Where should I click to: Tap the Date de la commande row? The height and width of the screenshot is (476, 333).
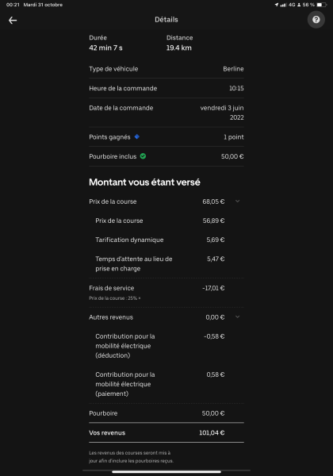point(166,113)
